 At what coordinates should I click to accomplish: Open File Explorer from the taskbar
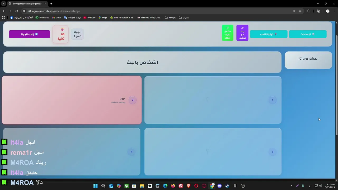click(x=142, y=186)
